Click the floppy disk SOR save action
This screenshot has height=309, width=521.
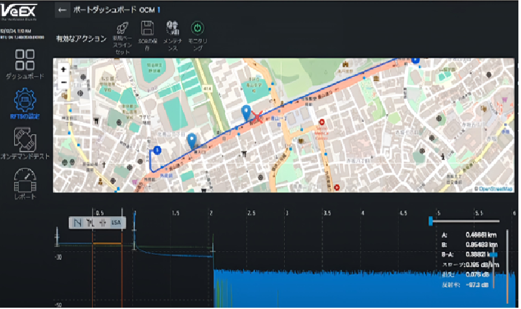coord(147,36)
